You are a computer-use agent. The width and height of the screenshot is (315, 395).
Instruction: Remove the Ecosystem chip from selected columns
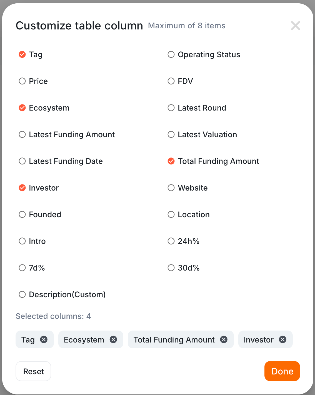[x=113, y=339]
